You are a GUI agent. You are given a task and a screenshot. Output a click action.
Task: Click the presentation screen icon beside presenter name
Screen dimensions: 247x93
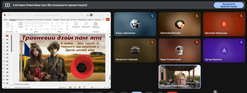point(7,5)
